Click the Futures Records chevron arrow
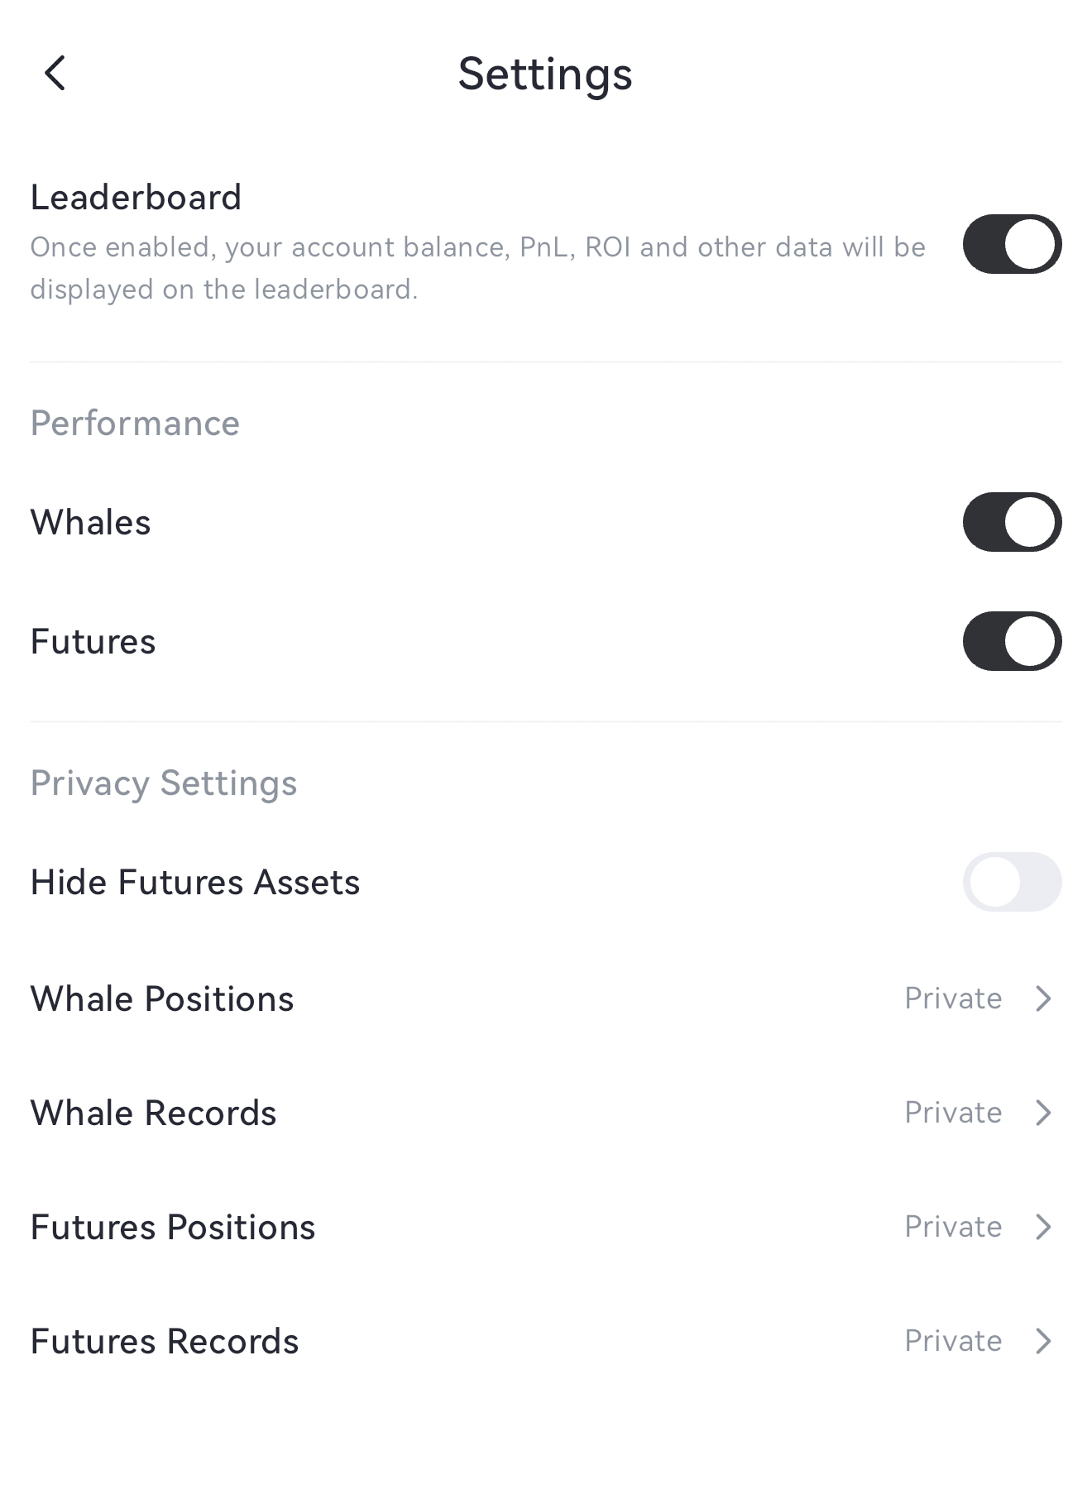 (x=1043, y=1341)
